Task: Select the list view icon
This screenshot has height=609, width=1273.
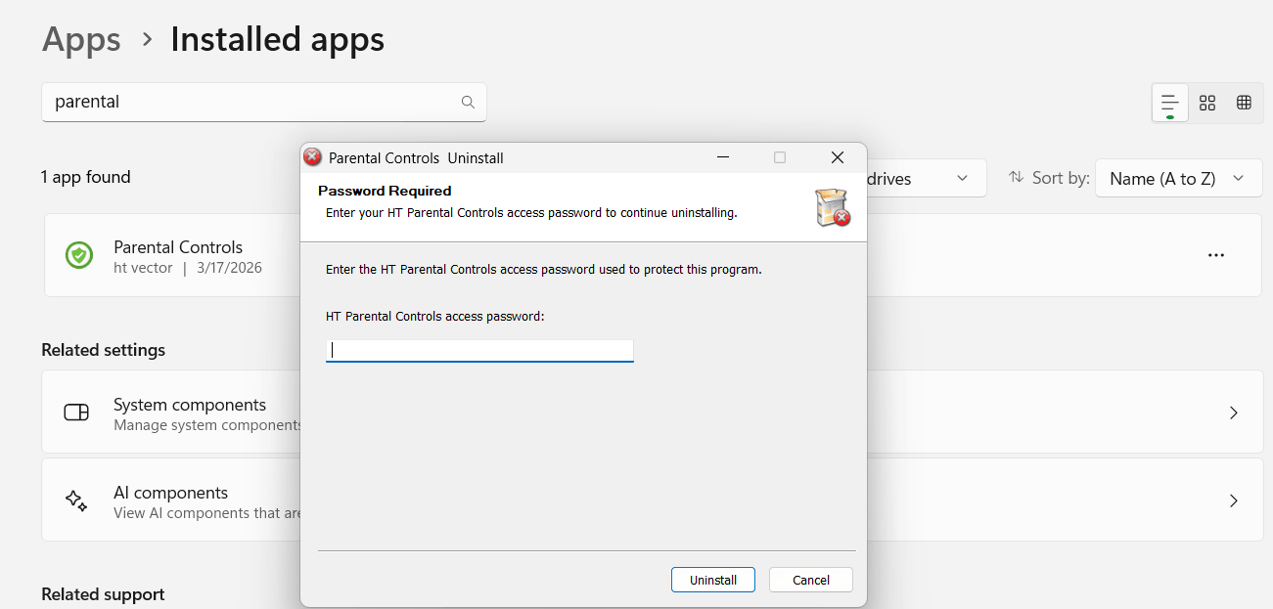Action: click(x=1169, y=102)
